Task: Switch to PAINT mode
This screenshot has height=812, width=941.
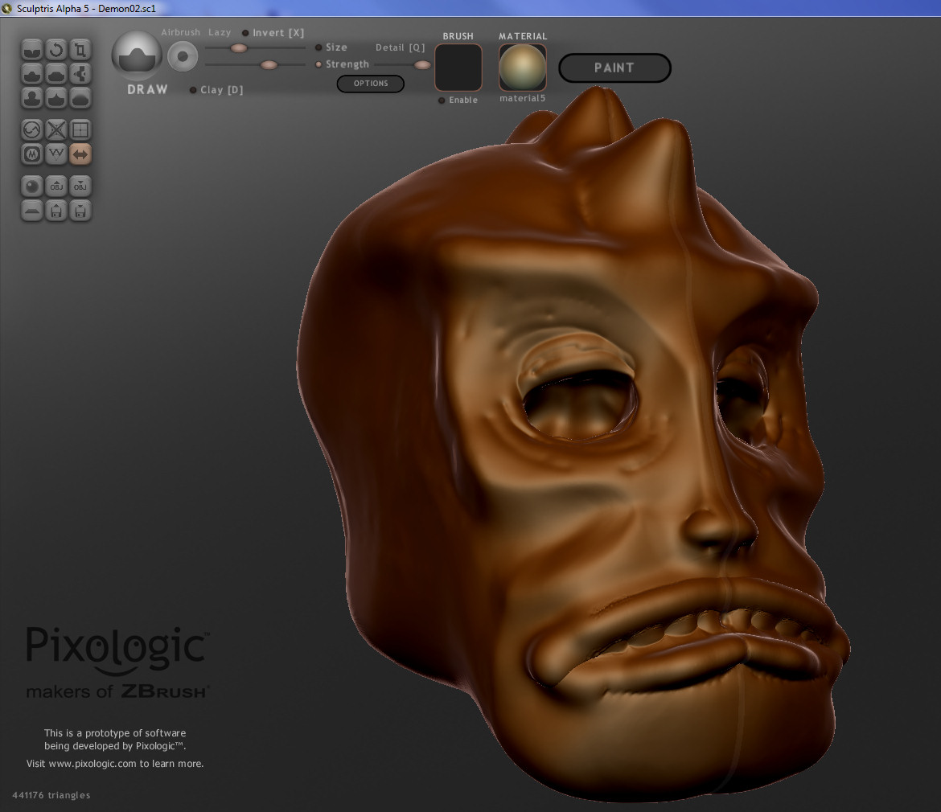Action: click(x=614, y=68)
